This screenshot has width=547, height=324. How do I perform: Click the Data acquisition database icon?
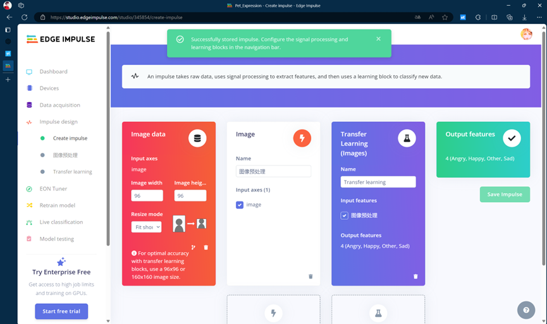point(29,105)
